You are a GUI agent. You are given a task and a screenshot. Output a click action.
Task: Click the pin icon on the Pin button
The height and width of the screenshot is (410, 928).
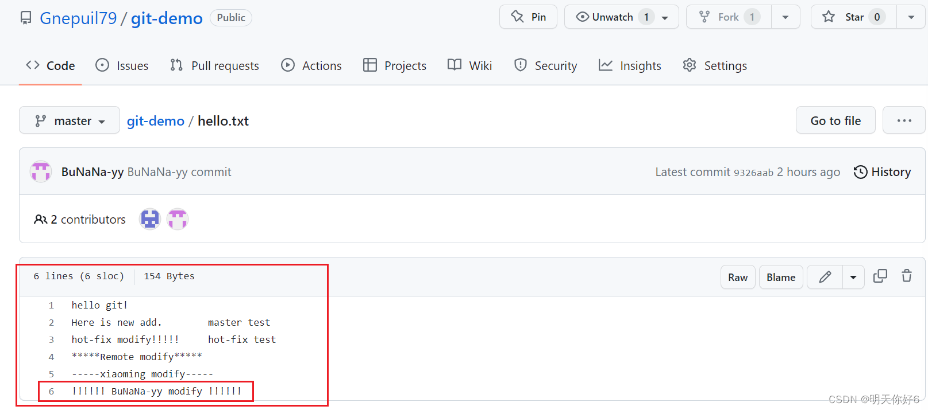(517, 17)
